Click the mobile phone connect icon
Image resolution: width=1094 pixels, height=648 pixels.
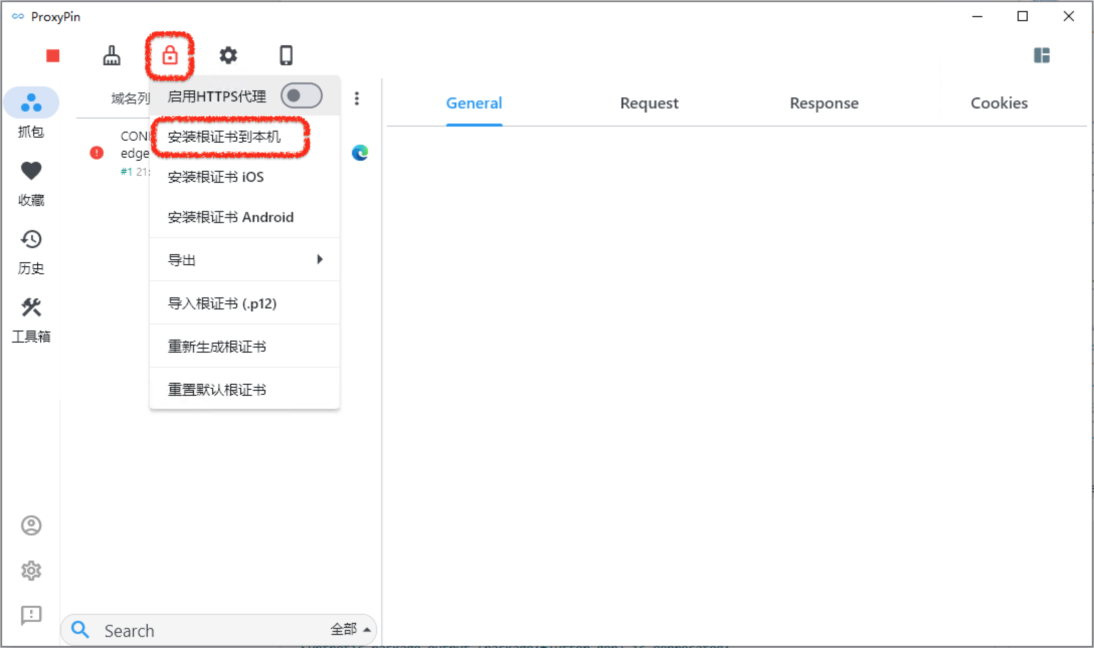point(286,55)
